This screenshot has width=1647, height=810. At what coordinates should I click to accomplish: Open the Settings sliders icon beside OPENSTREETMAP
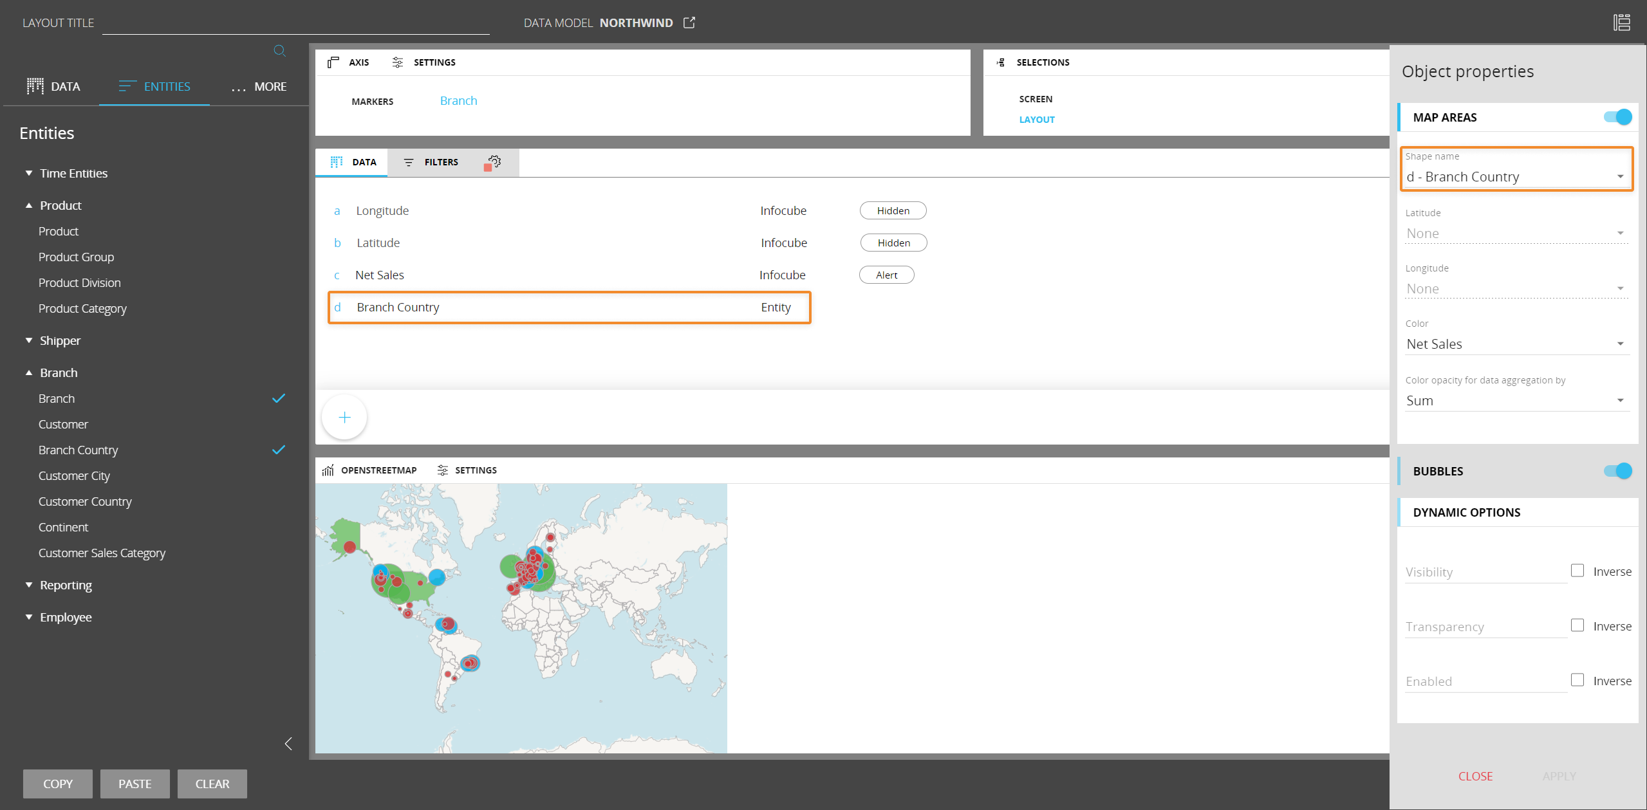443,470
